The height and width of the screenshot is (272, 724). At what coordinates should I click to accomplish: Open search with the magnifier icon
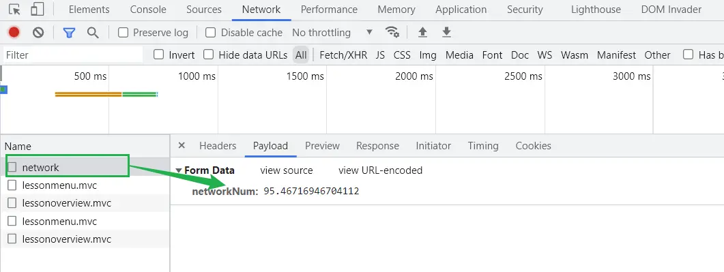(93, 32)
